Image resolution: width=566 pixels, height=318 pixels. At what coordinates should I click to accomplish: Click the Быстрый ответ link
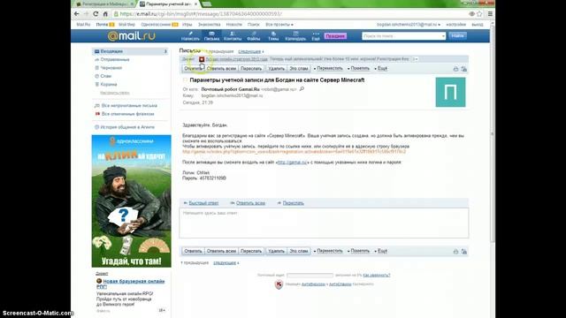coord(204,203)
